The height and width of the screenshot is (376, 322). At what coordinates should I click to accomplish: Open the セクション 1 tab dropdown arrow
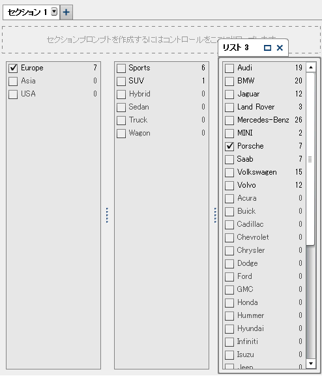click(54, 11)
